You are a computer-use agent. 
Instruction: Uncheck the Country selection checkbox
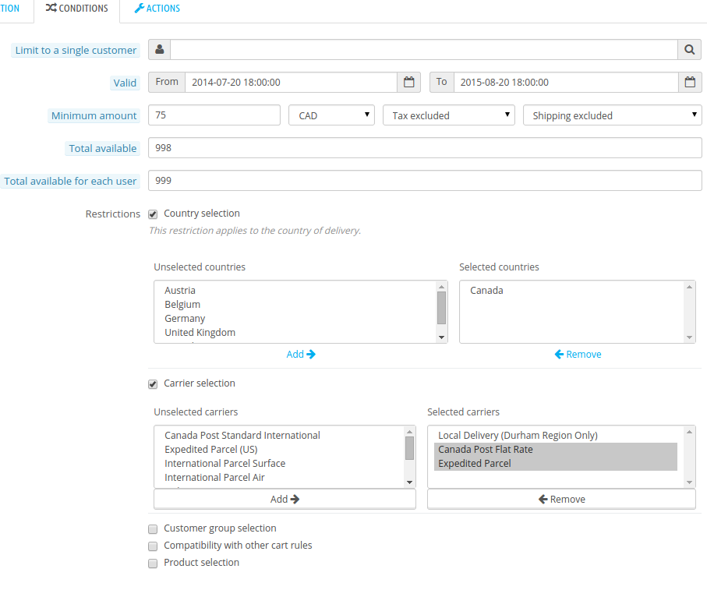153,214
